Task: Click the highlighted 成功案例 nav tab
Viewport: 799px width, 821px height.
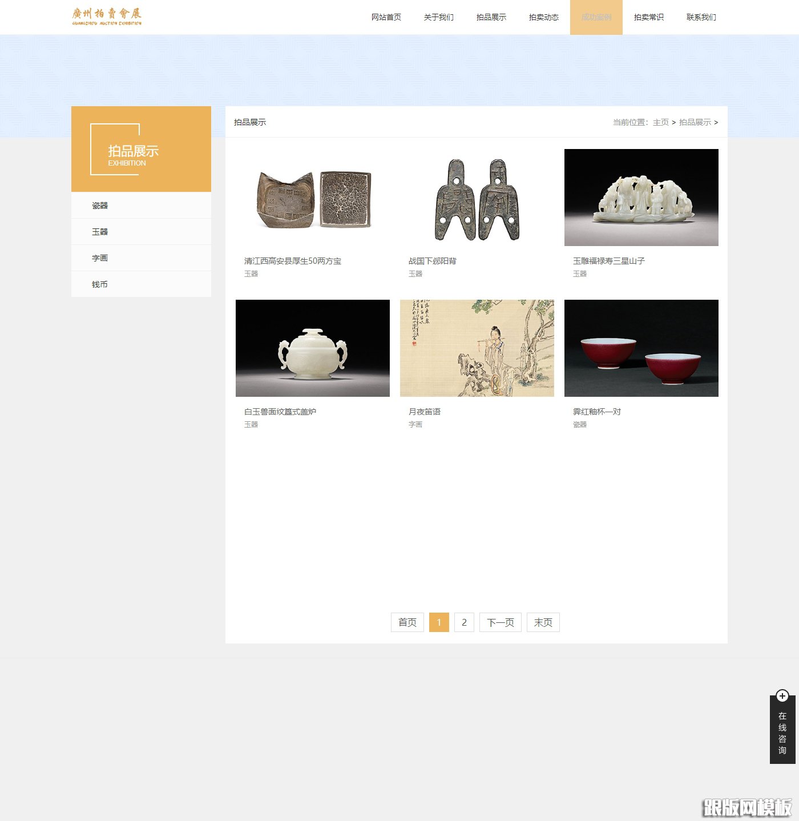Action: coord(596,17)
